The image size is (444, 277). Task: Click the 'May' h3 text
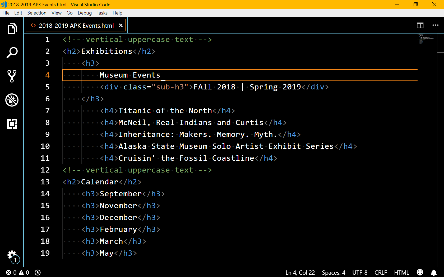click(x=107, y=253)
